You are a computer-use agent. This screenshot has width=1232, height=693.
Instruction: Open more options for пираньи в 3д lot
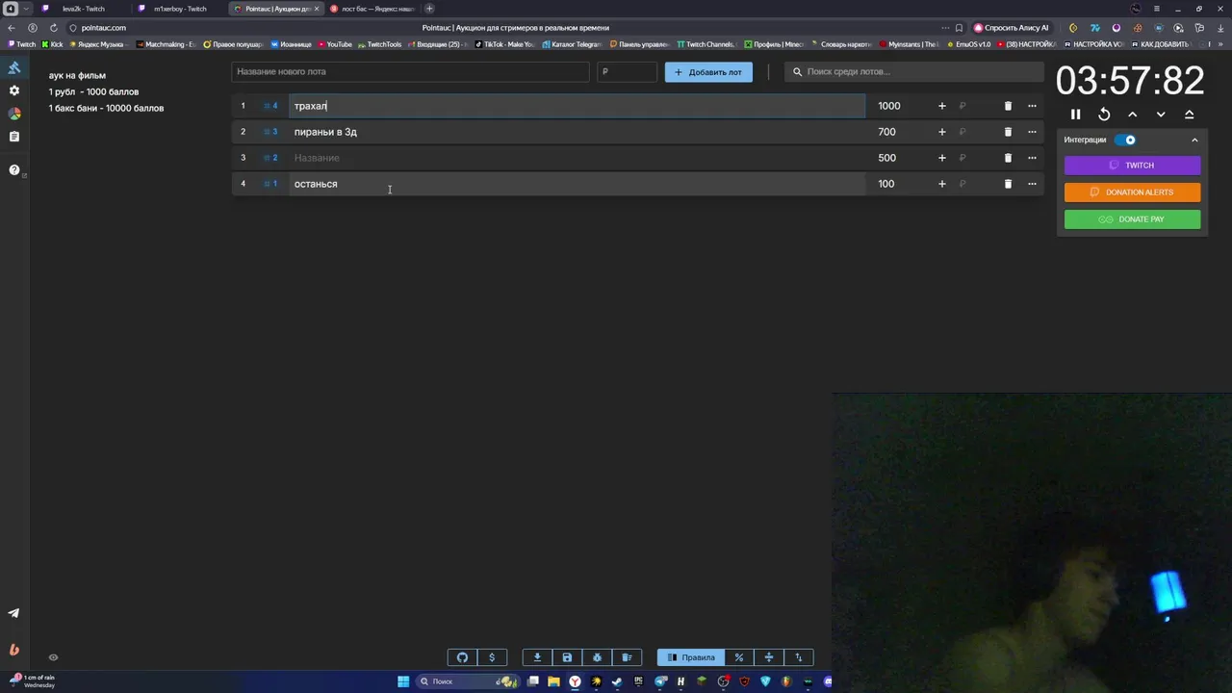pyautogui.click(x=1032, y=132)
